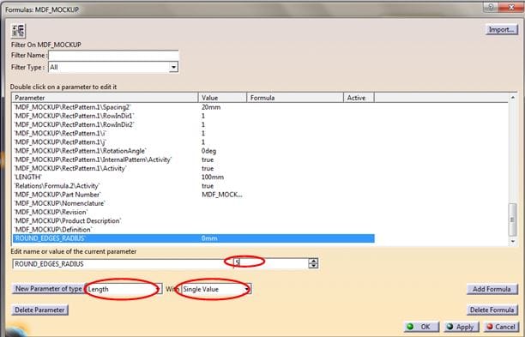Click the 0deg RotationAngle value
This screenshot has height=337, width=525.
point(209,151)
